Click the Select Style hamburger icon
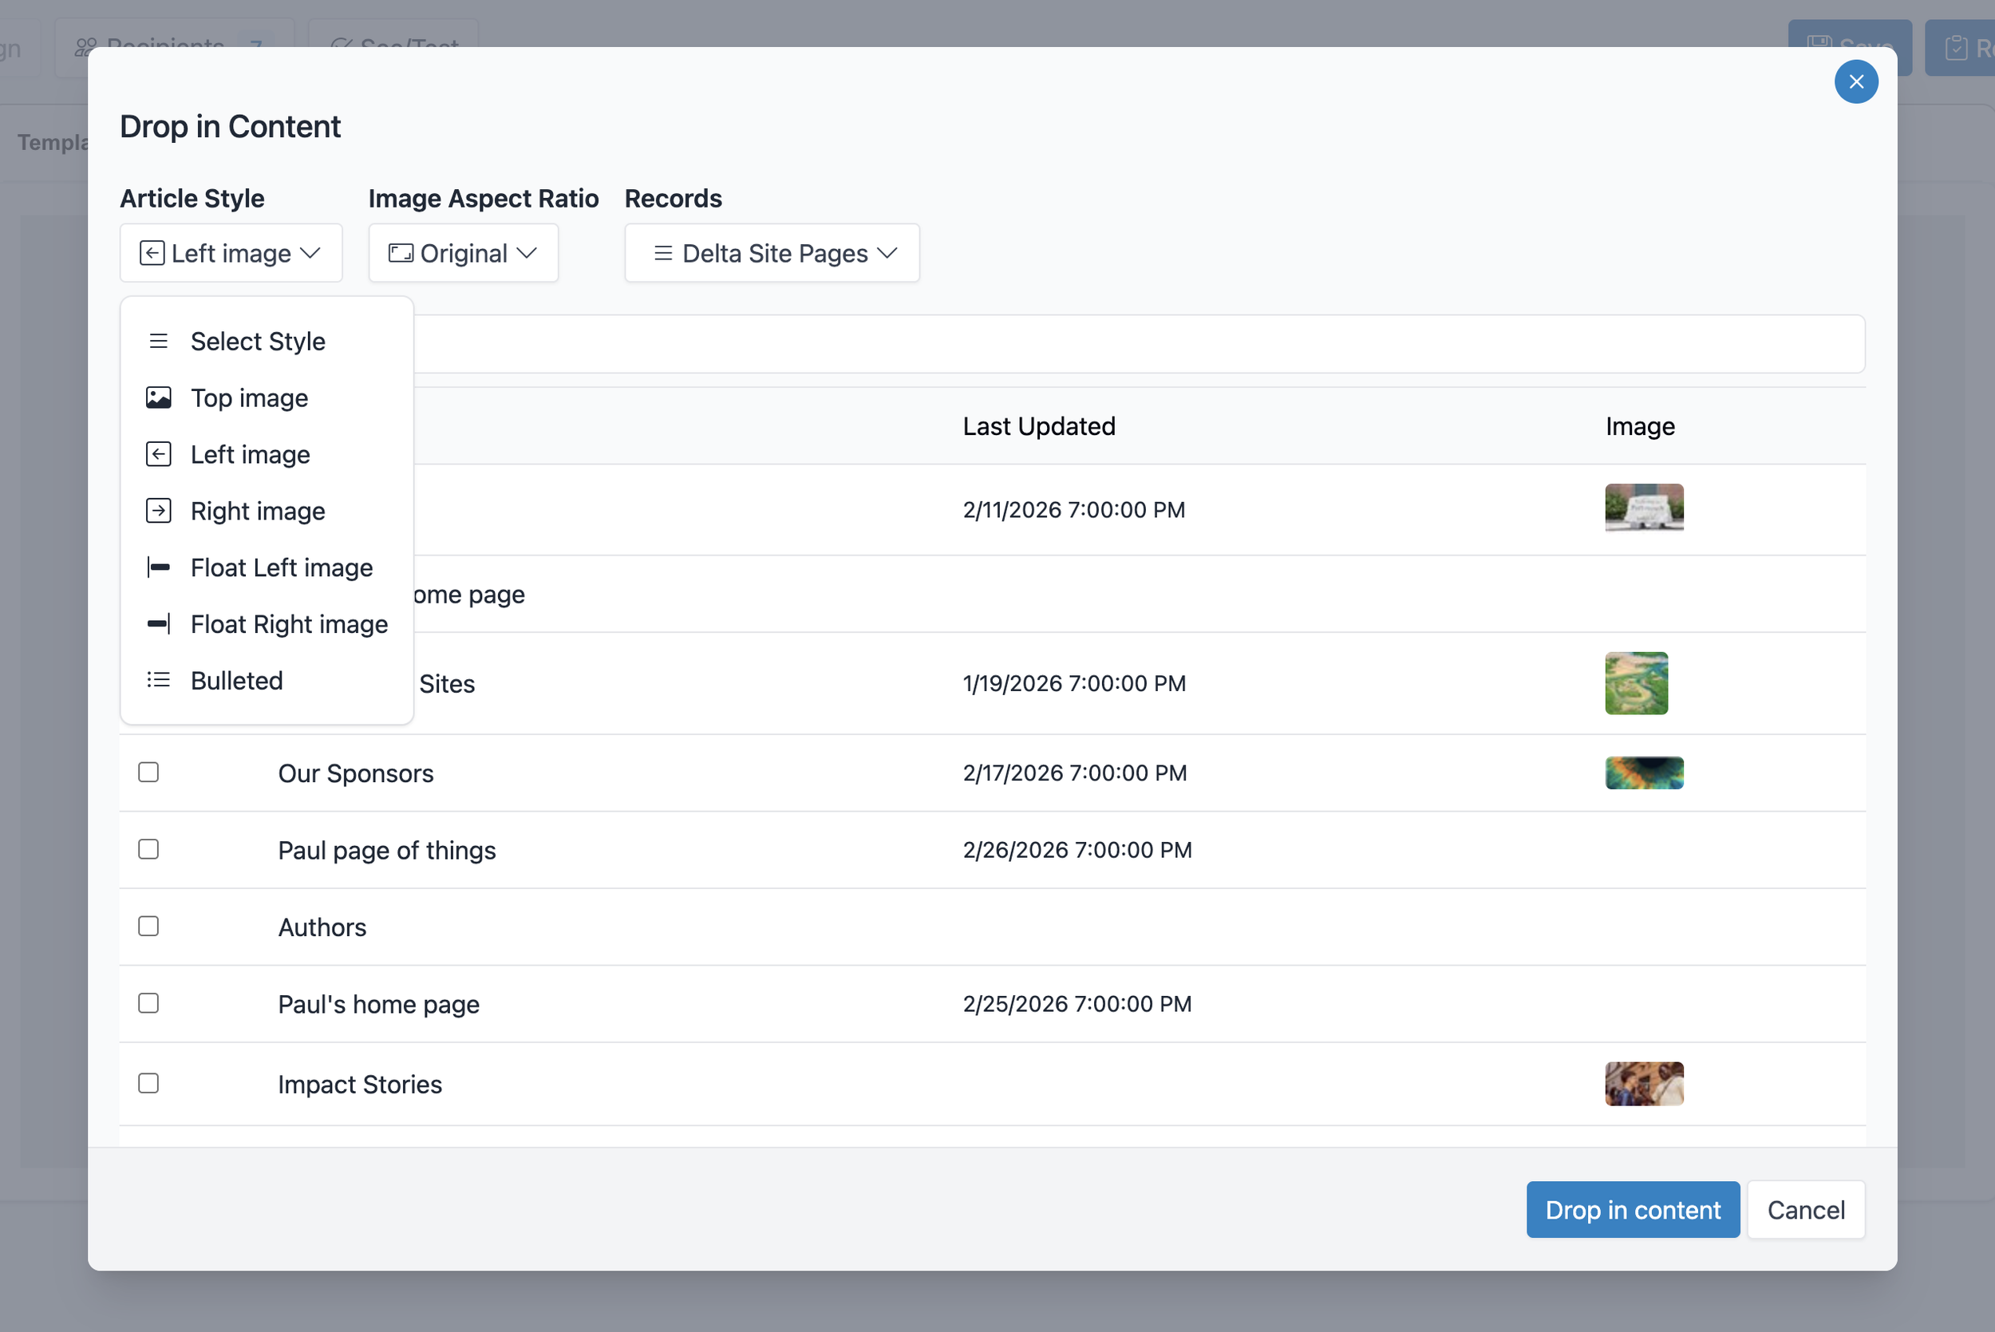This screenshot has width=1995, height=1332. (x=159, y=342)
